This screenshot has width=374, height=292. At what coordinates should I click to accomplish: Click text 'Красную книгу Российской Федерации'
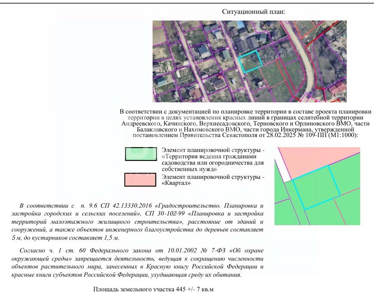tap(202, 267)
